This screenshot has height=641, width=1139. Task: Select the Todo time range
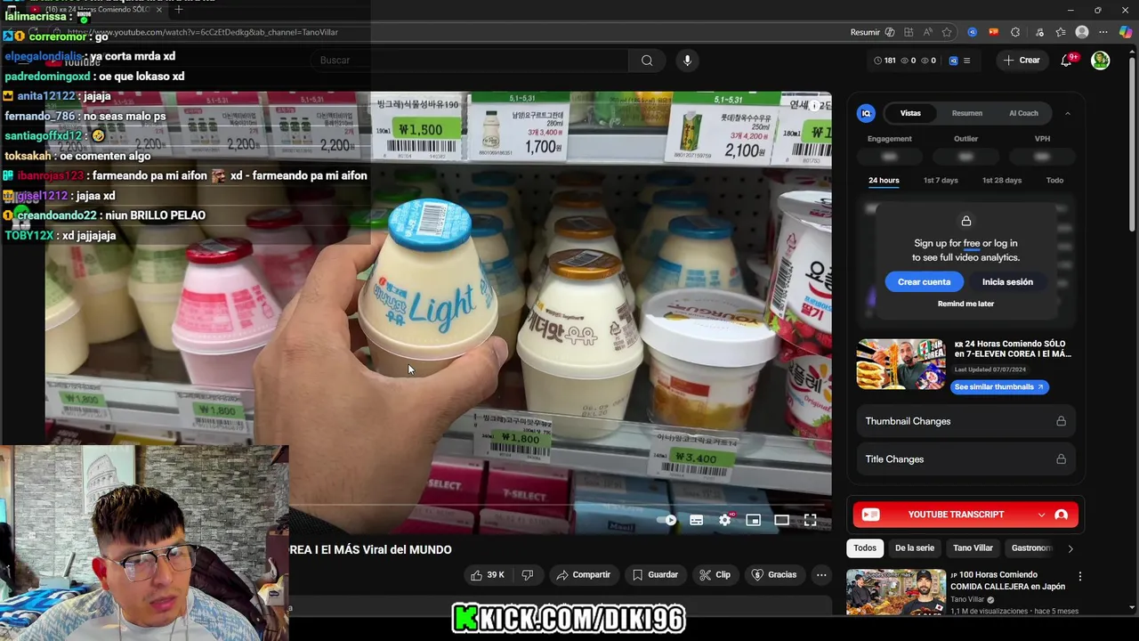click(1054, 180)
